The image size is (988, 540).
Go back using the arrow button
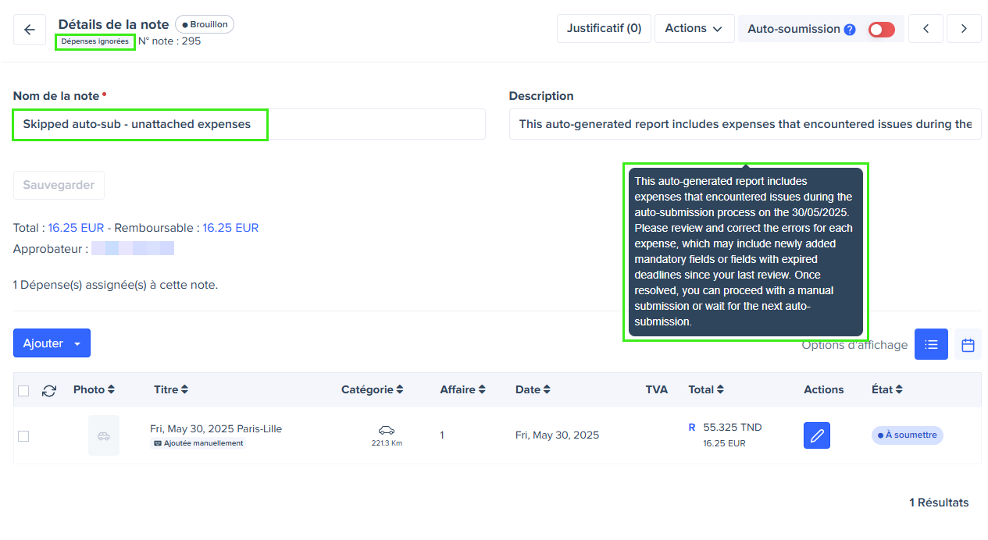point(30,30)
